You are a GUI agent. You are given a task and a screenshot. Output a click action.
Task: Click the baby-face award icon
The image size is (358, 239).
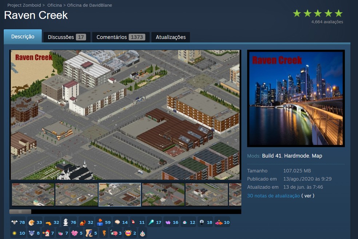[143, 233]
